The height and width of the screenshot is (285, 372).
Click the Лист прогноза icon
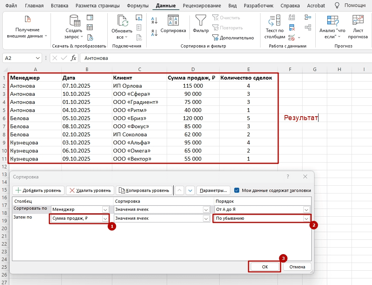point(358,25)
